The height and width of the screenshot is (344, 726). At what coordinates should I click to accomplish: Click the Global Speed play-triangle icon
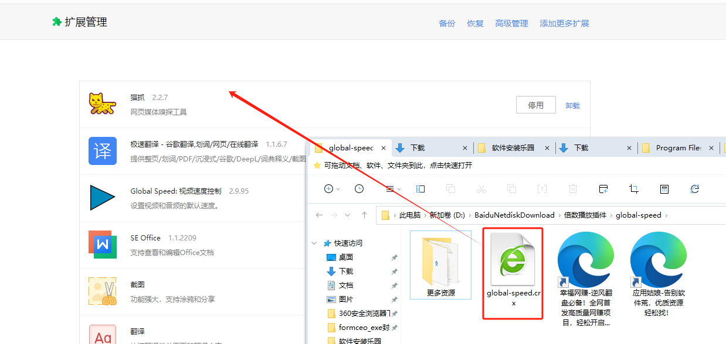click(x=103, y=198)
